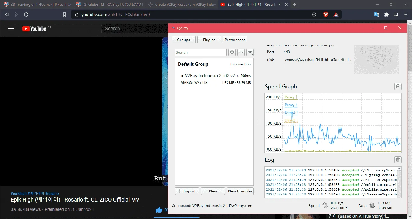This screenshot has width=413, height=219.
Task: Go back using the browser back arrow
Action: click(x=7, y=14)
